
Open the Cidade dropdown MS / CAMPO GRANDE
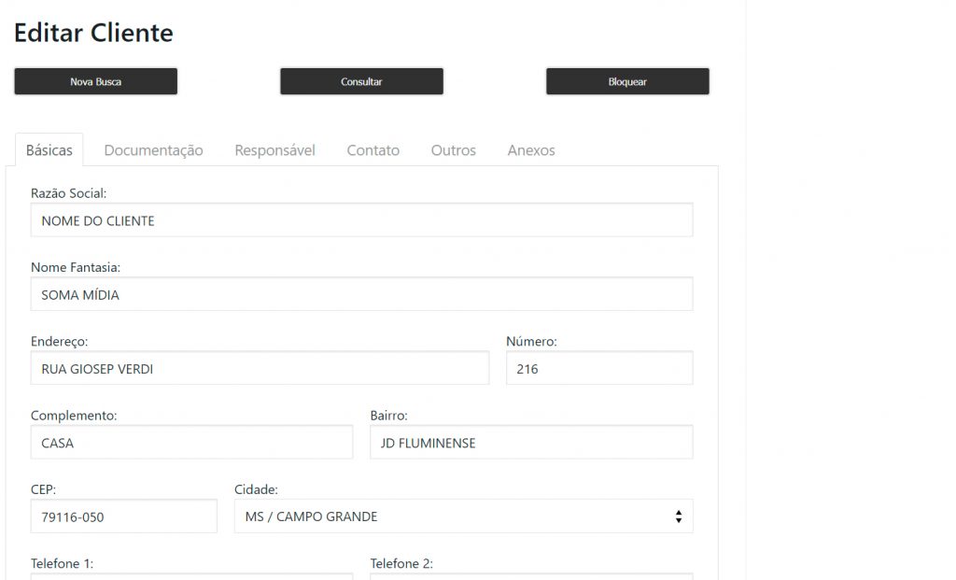click(x=463, y=516)
